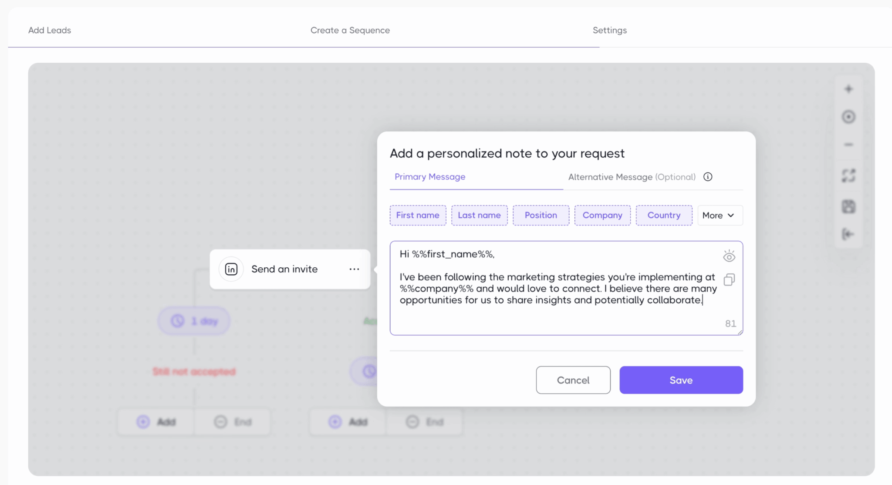
Task: Go to Add Leads step
Action: [x=50, y=30]
